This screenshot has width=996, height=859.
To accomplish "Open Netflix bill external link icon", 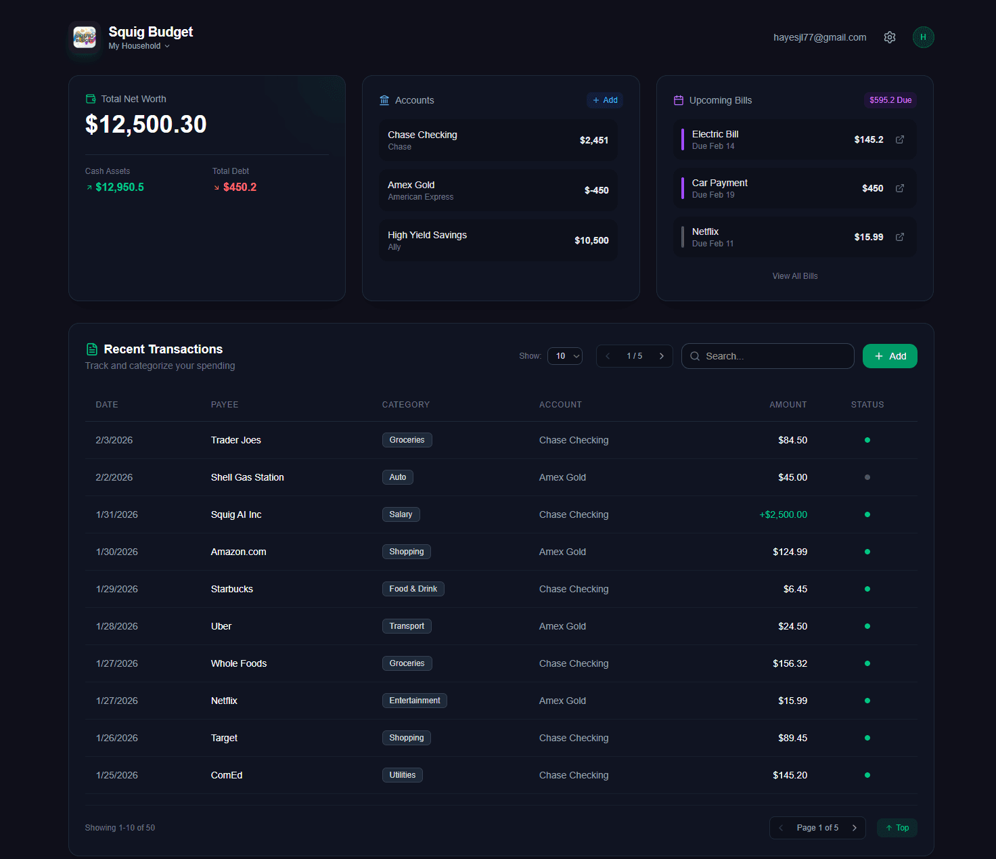I will (x=900, y=237).
